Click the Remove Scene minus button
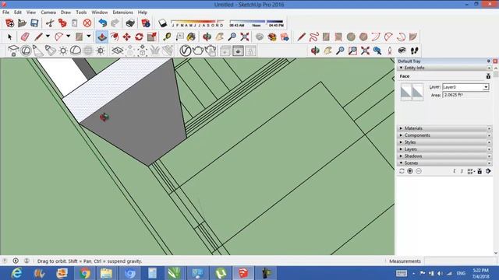Viewport: 499px width, 280px height. (x=419, y=171)
